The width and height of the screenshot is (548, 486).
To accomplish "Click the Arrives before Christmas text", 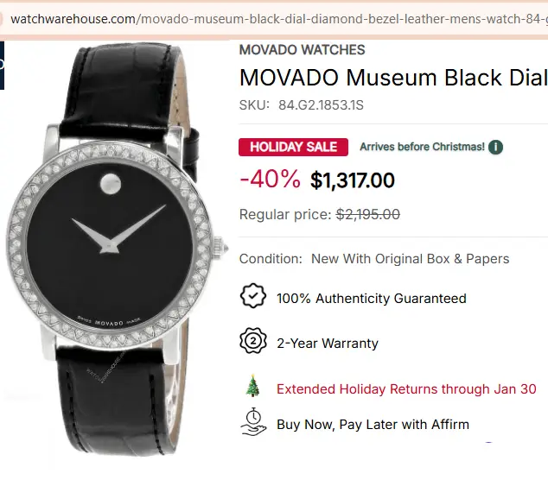I will [x=422, y=147].
